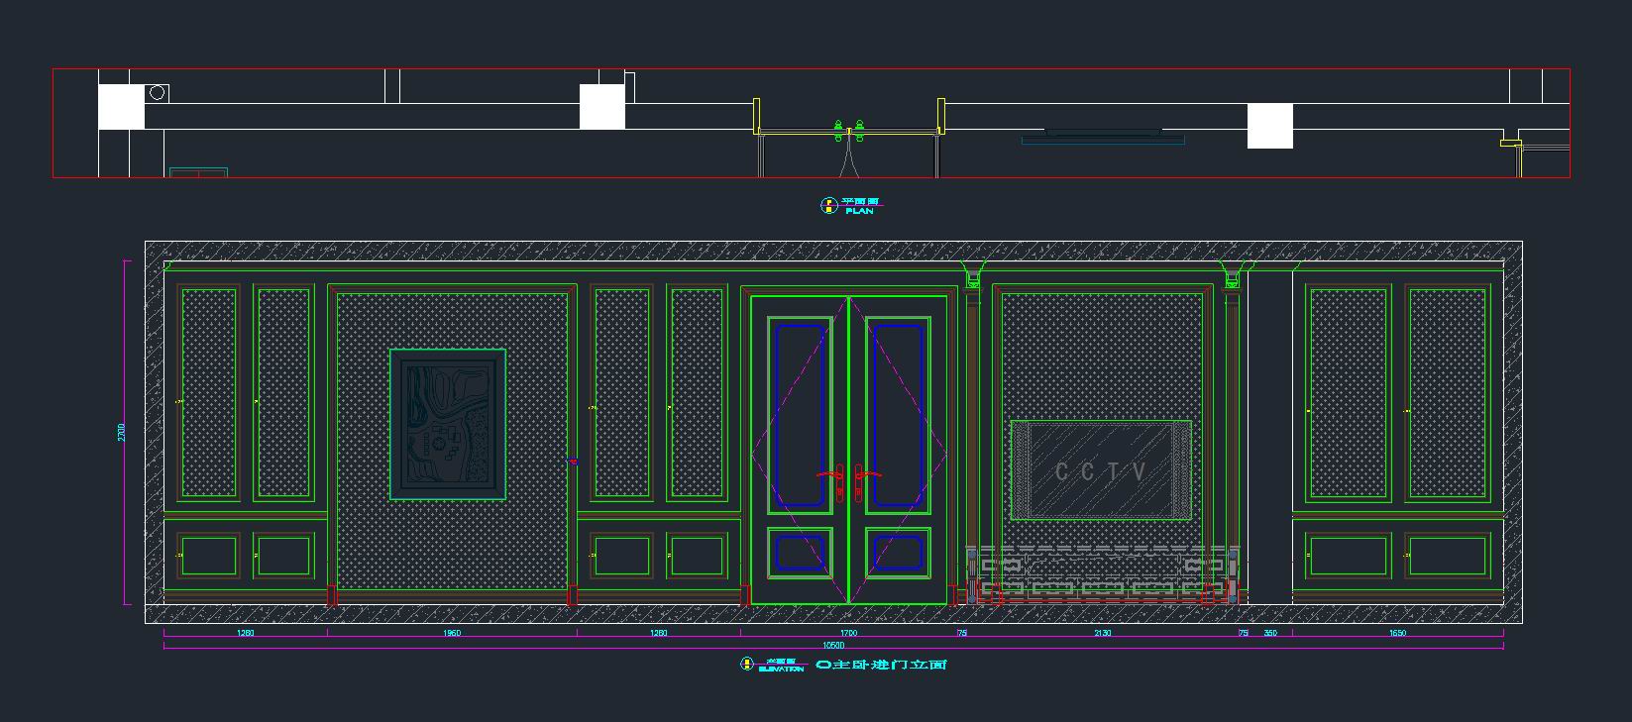The width and height of the screenshot is (1632, 722).
Task: Click the 1650 dimension label
Action: tap(1397, 633)
